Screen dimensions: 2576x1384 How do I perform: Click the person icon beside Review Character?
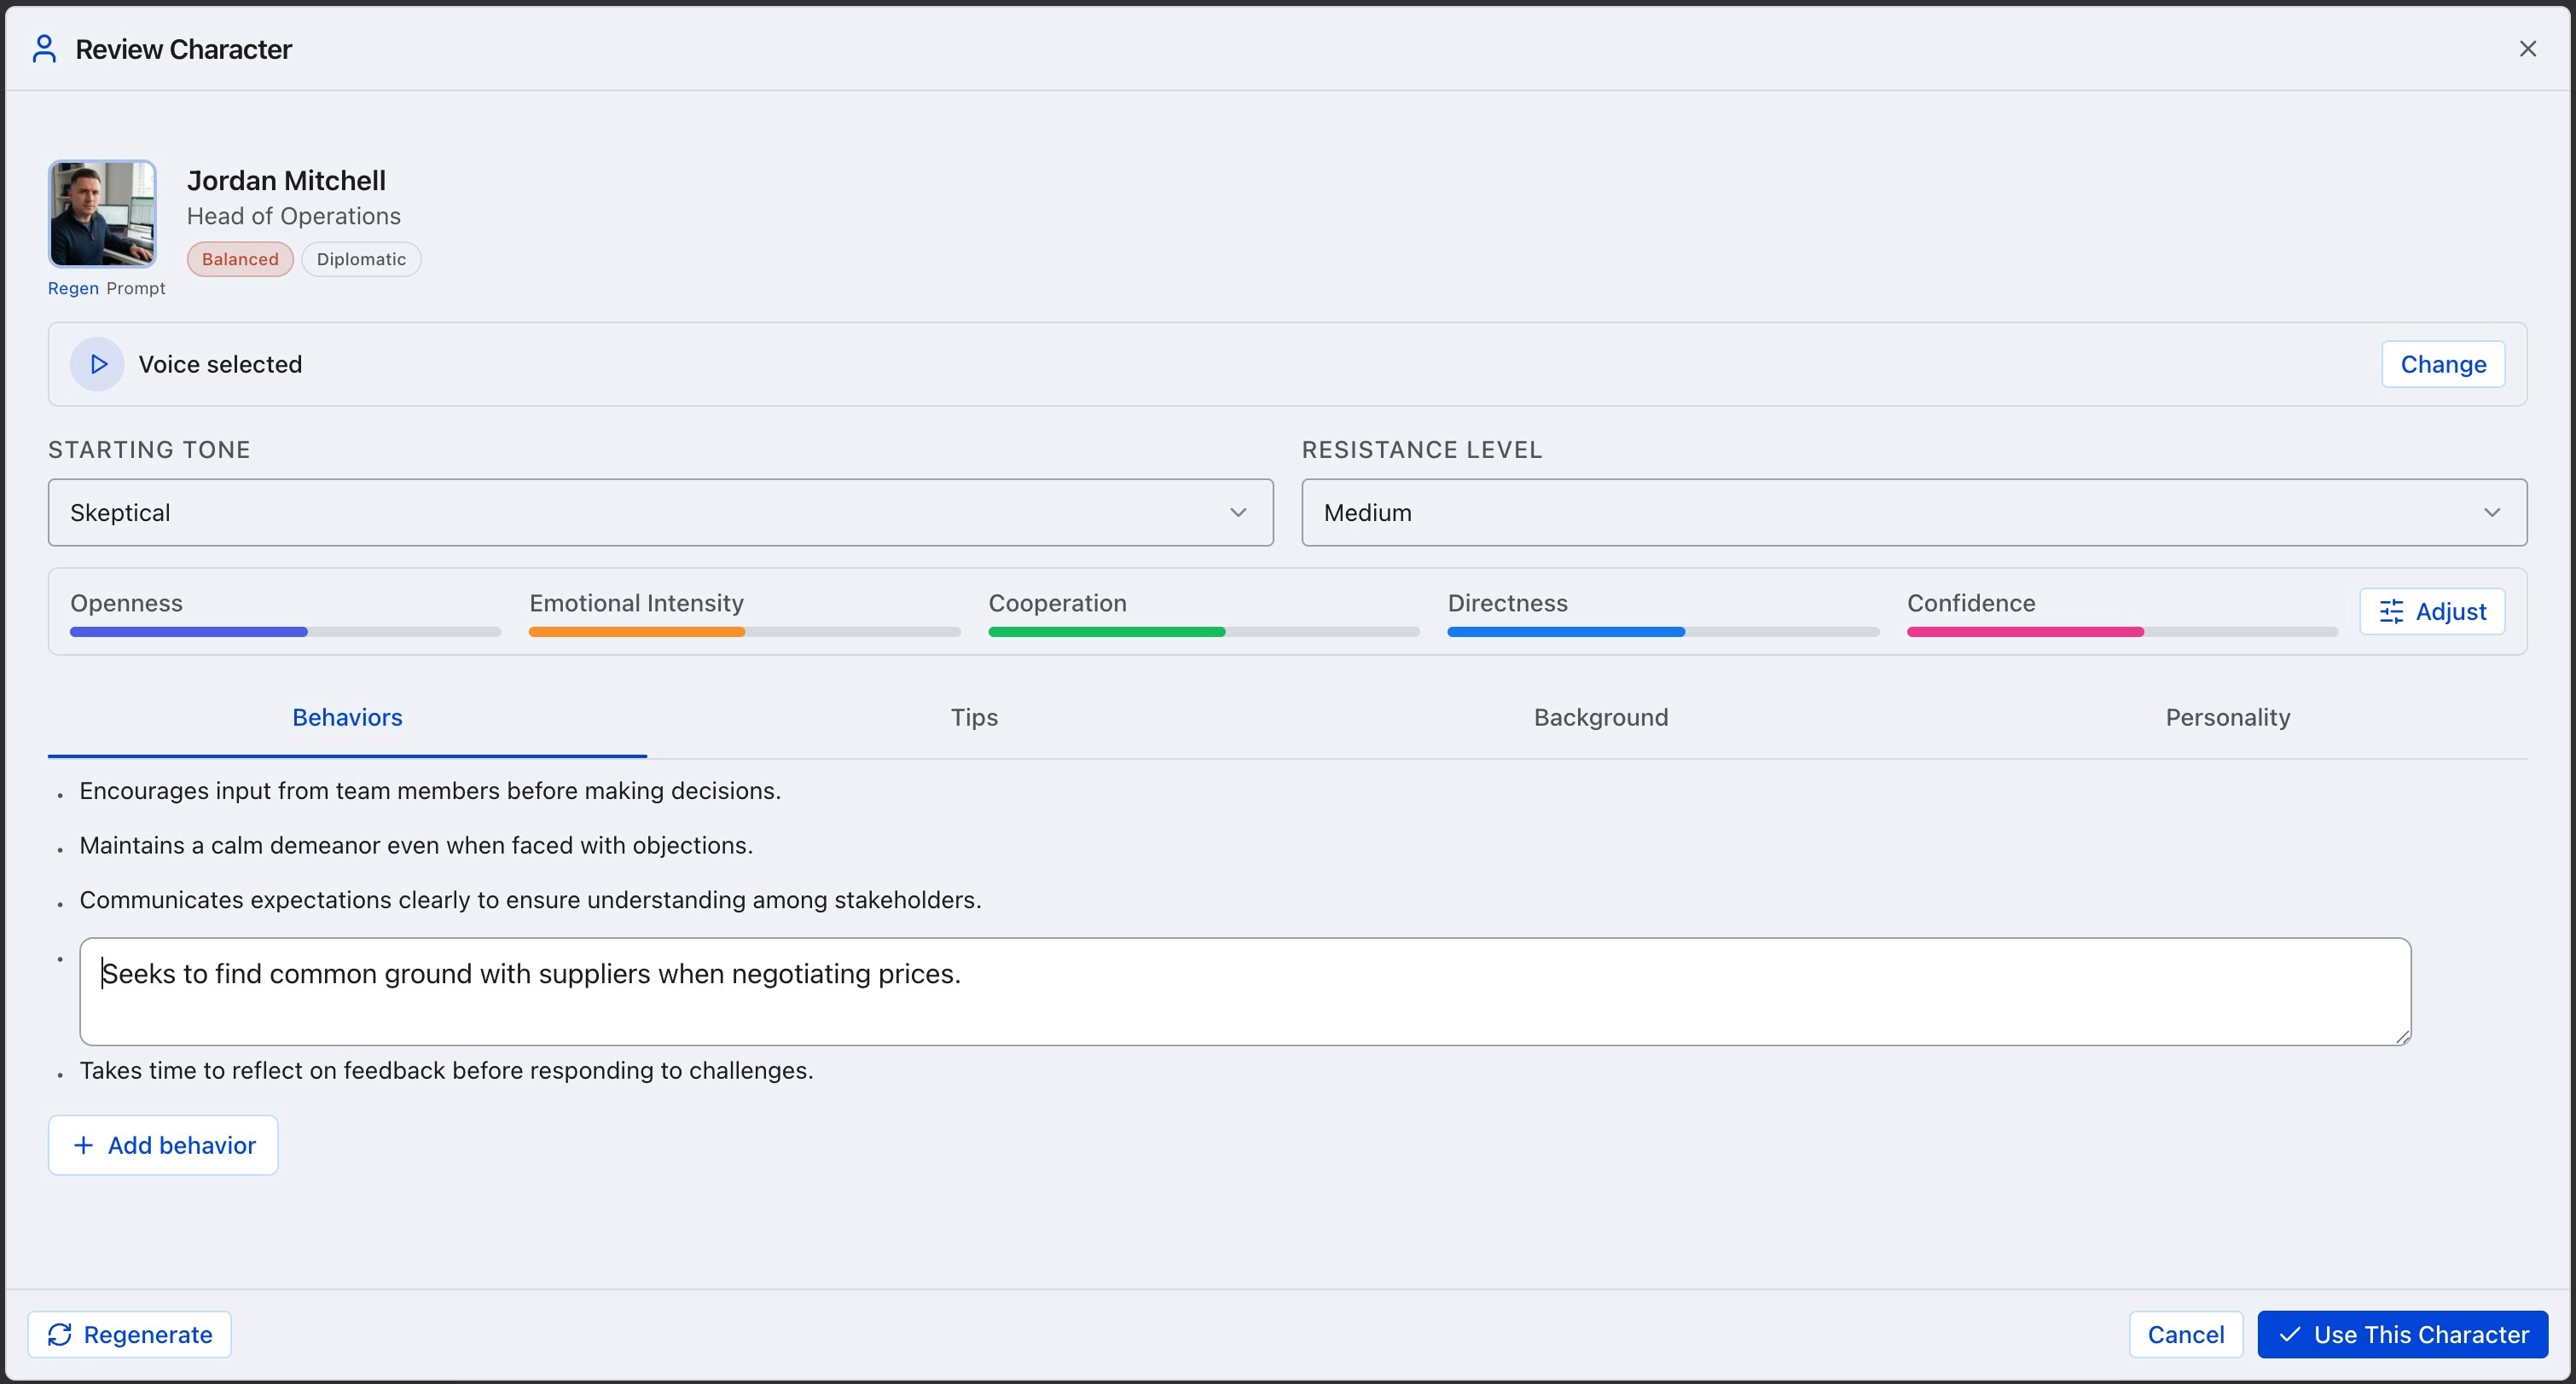pos(44,49)
